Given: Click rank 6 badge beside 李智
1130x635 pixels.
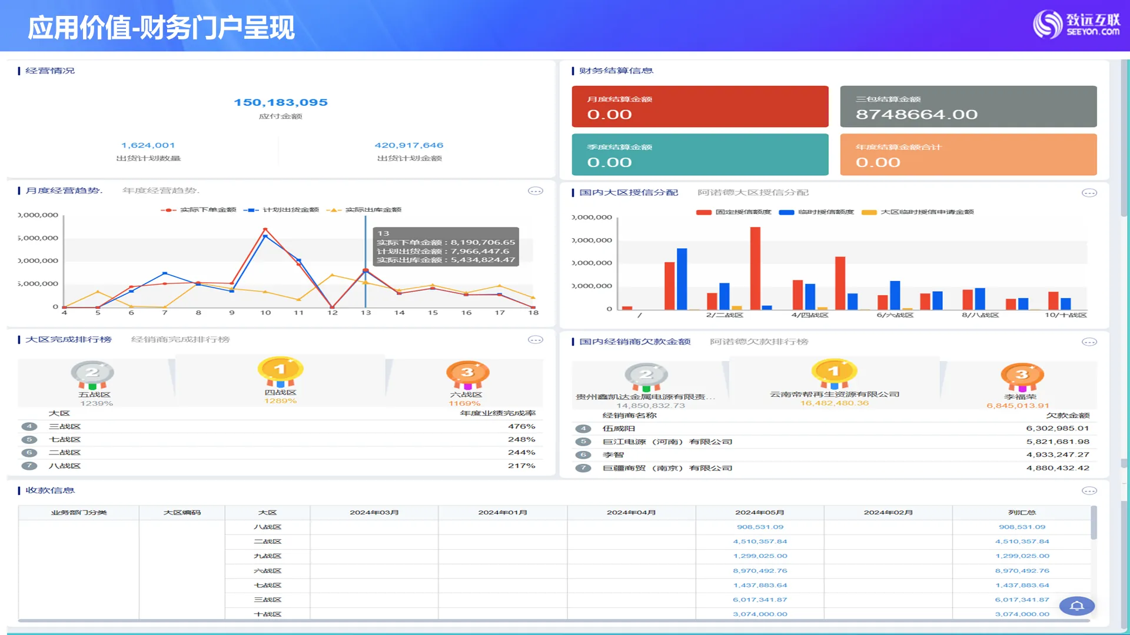Looking at the screenshot, I should click(x=583, y=455).
